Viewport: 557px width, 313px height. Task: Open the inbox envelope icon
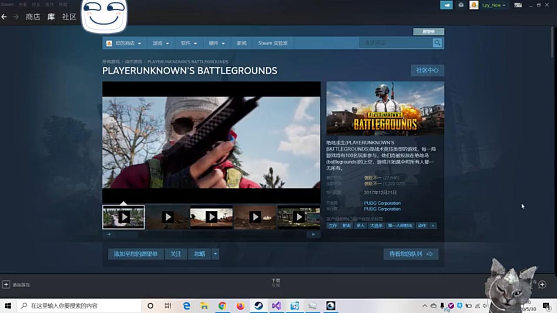(461, 5)
